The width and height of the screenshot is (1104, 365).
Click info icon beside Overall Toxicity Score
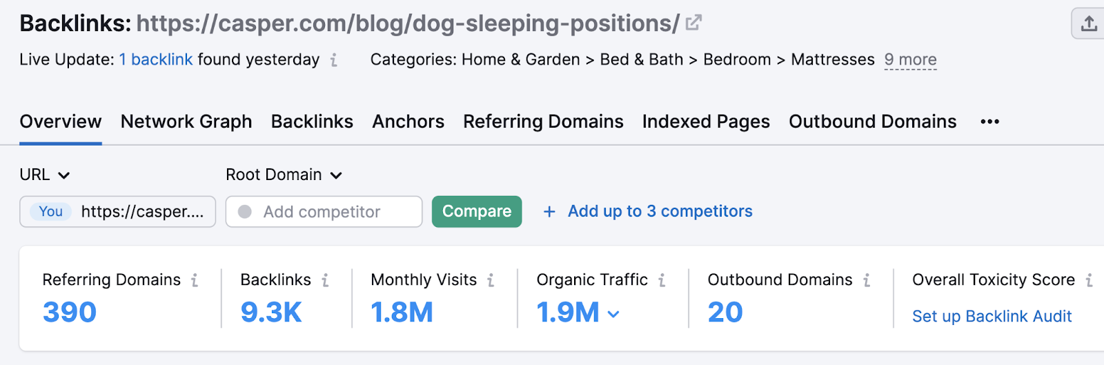pyautogui.click(x=1089, y=280)
